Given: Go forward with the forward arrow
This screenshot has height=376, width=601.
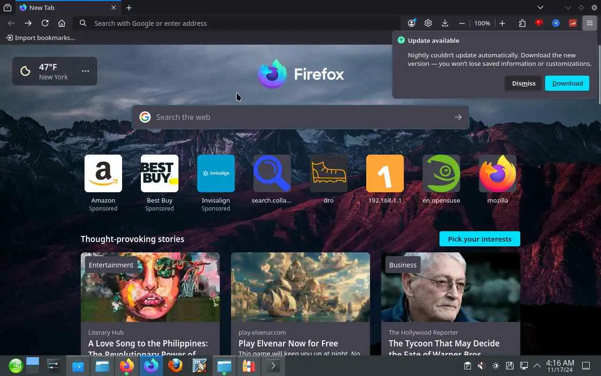Looking at the screenshot, I should click(x=28, y=23).
